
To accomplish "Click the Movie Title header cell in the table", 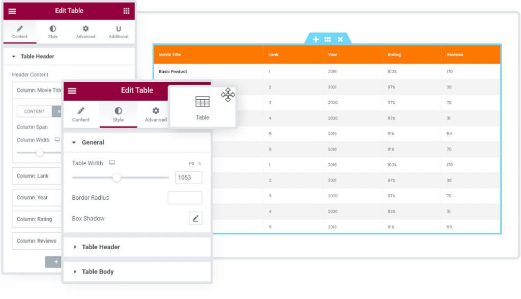I will coord(208,54).
